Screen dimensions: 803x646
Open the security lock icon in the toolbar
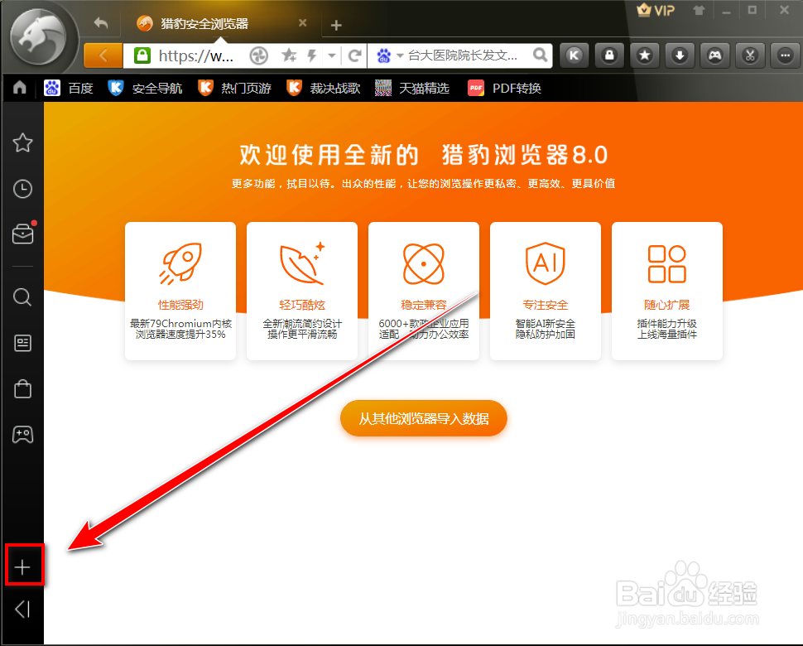pyautogui.click(x=608, y=55)
